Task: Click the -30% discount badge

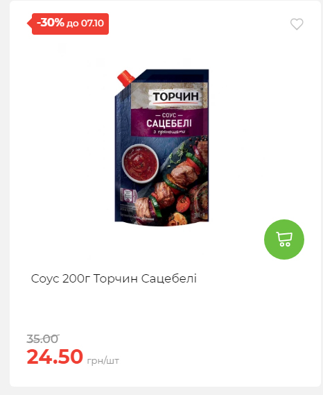Action: [x=68, y=24]
